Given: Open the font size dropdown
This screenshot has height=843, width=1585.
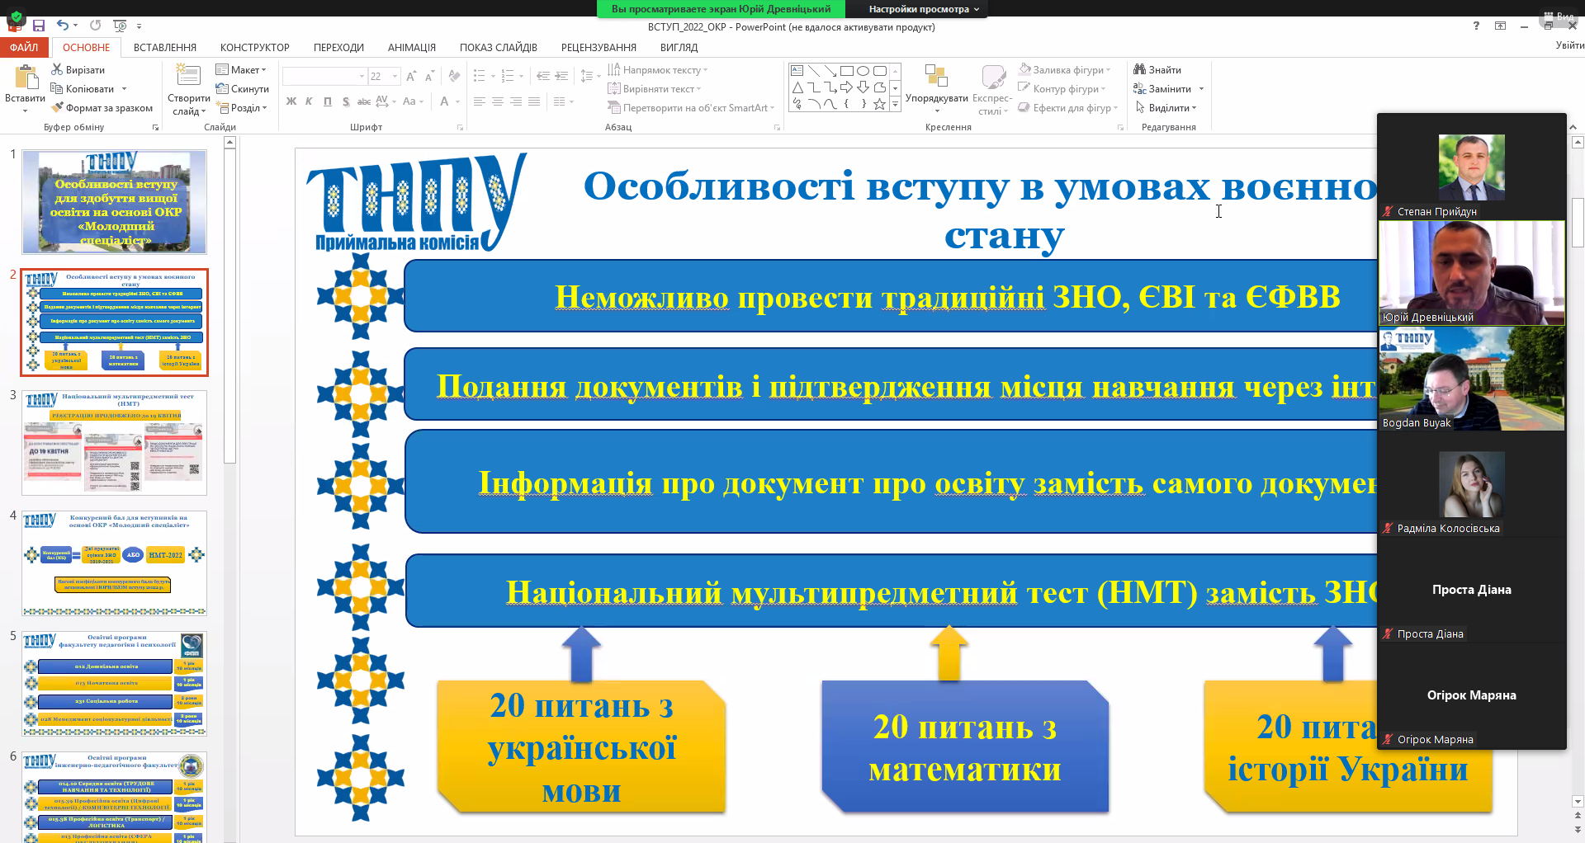Looking at the screenshot, I should pyautogui.click(x=394, y=75).
